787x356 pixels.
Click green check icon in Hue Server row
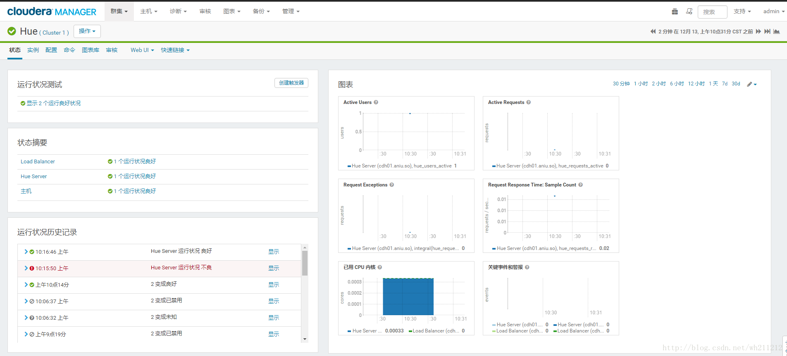tap(110, 176)
